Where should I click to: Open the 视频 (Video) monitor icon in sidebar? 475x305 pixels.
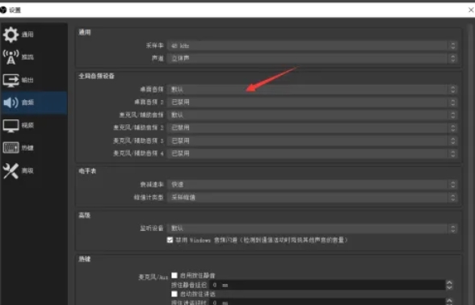(11, 126)
